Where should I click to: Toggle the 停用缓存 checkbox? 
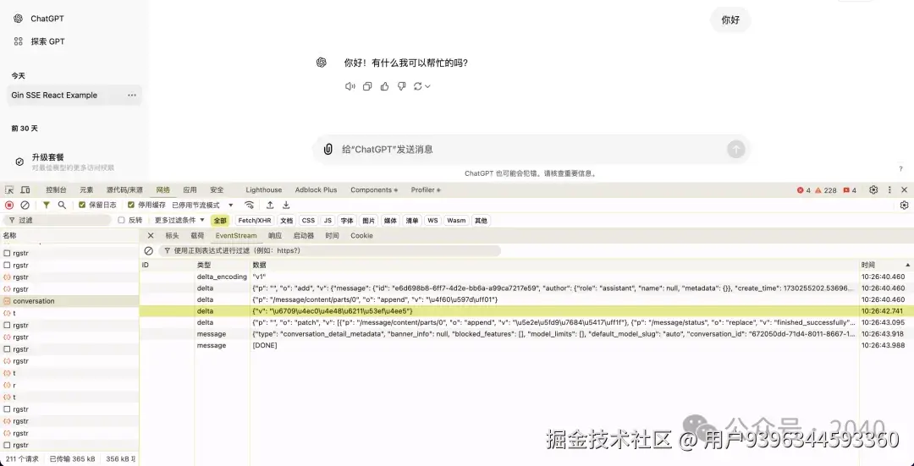coord(131,205)
